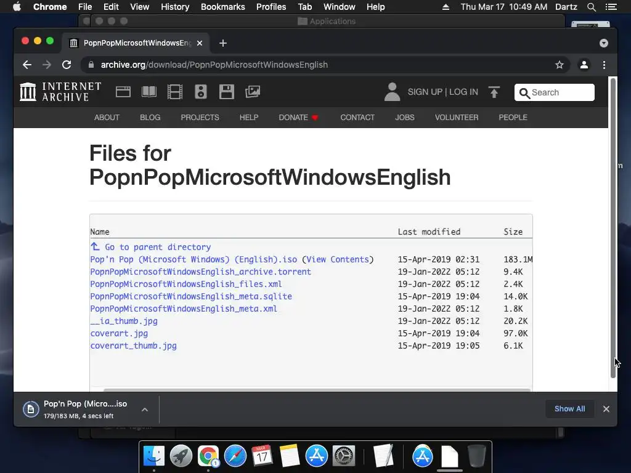
Task: Open the _meta.sqlite file link
Action: (191, 296)
